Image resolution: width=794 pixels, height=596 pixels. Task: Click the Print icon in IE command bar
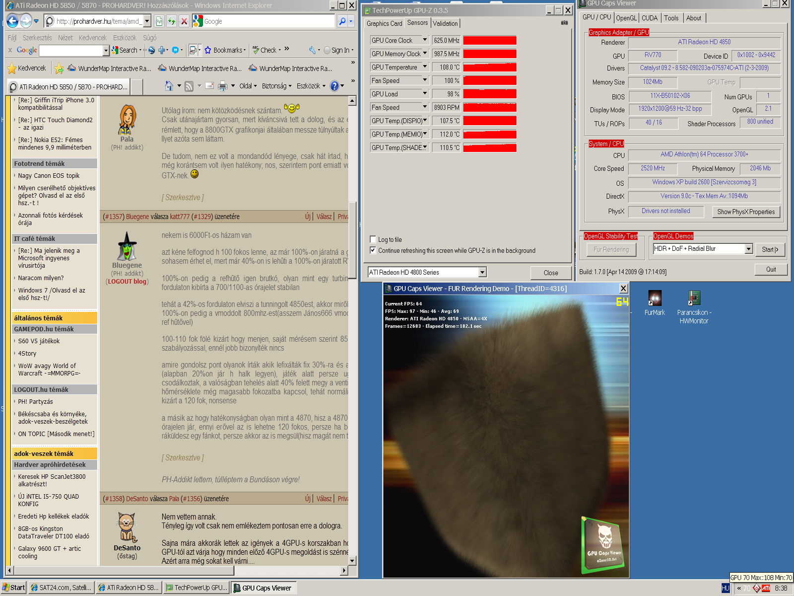223,86
